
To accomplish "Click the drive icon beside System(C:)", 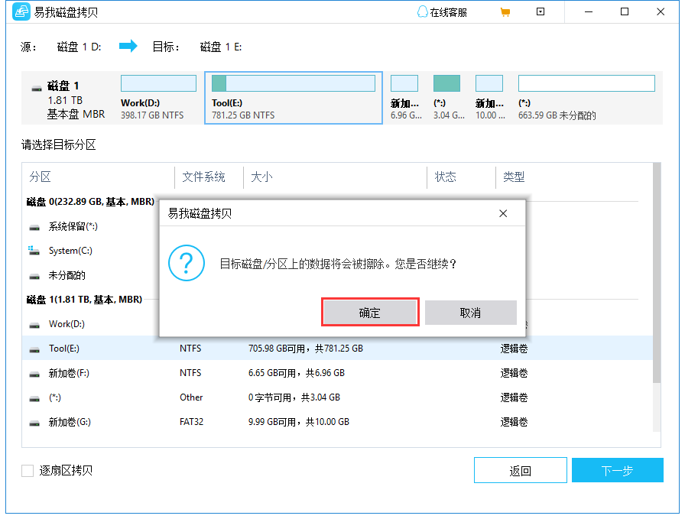I will (x=32, y=251).
